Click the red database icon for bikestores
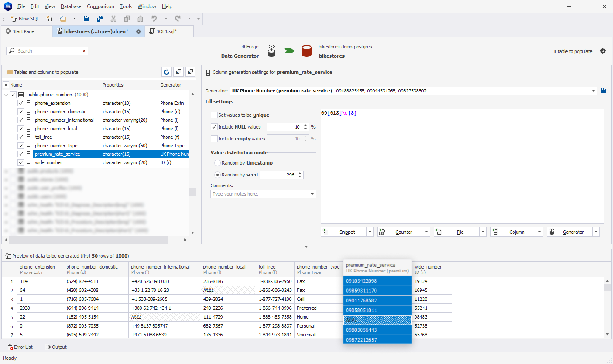This screenshot has height=364, width=613. point(307,51)
